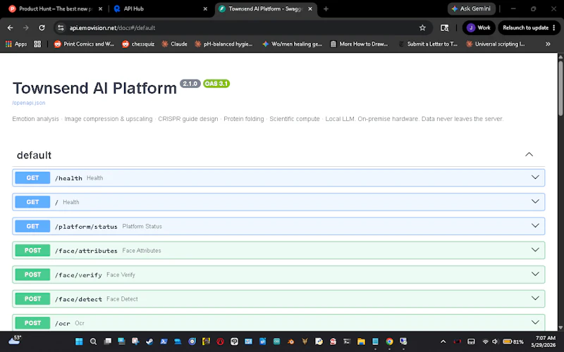Go forward using the browser forward arrow
Screen dimensions: 564x352
tap(25, 27)
